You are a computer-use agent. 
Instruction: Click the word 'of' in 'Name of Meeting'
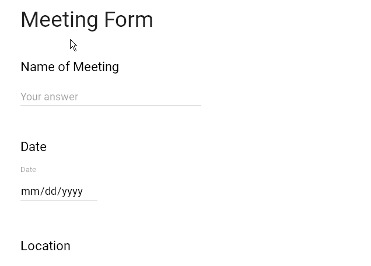(64, 67)
